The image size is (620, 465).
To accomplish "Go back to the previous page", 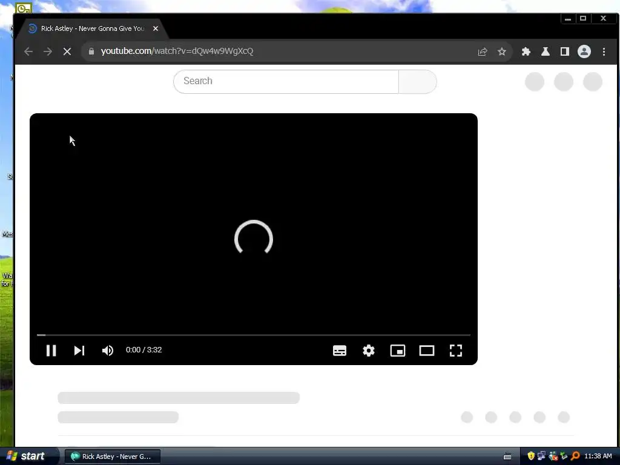I will click(28, 51).
